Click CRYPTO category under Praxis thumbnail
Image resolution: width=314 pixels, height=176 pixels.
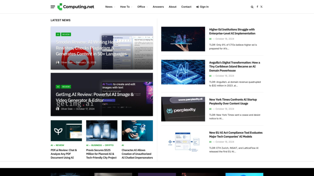[109, 145]
